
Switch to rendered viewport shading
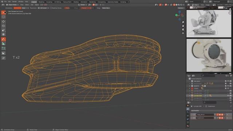click(181, 5)
